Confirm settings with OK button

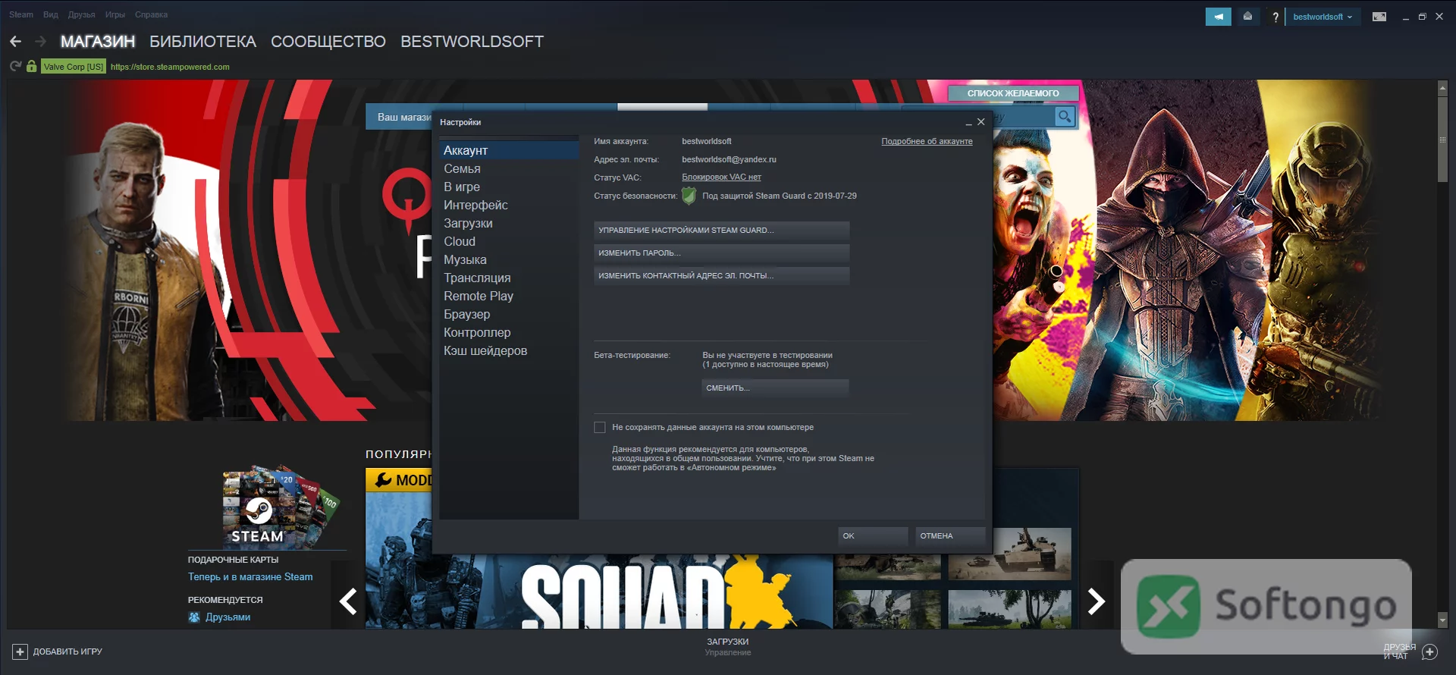pyautogui.click(x=873, y=536)
